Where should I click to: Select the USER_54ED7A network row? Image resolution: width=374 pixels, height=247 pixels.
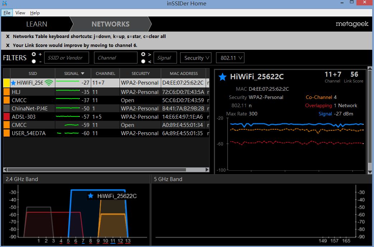click(106, 133)
